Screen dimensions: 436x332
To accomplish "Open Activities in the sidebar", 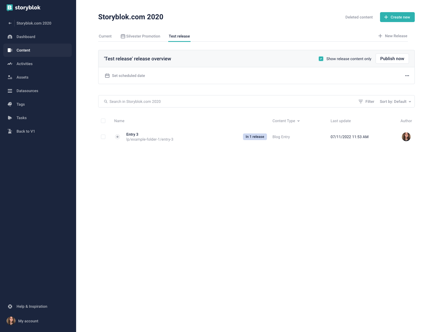I will pyautogui.click(x=38, y=64).
